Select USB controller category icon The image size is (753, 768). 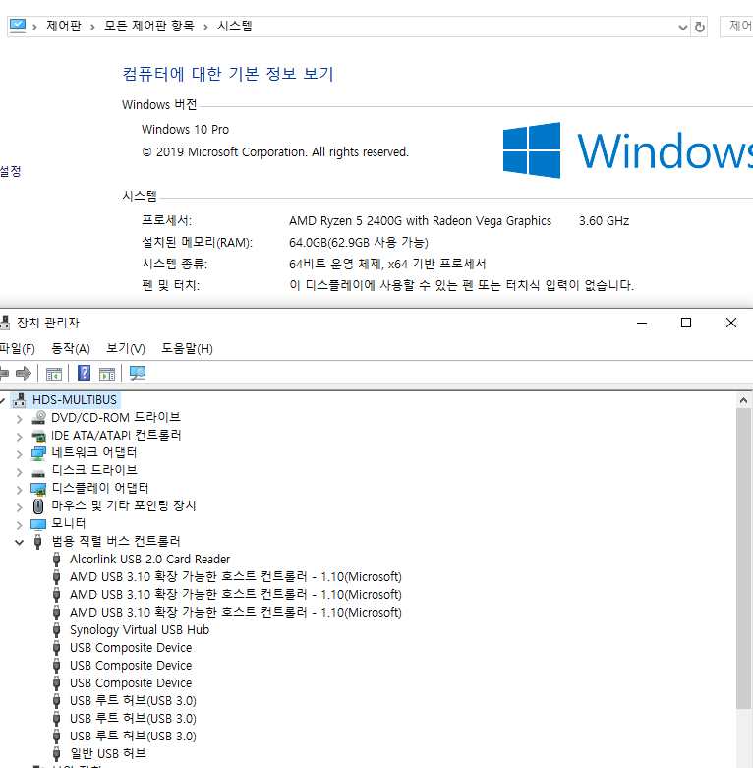click(x=38, y=542)
